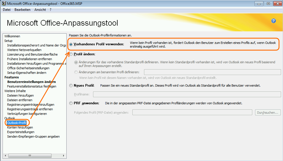The height and width of the screenshot is (161, 283).
Task: Click the app icon in title bar
Action: [x=3, y=3]
